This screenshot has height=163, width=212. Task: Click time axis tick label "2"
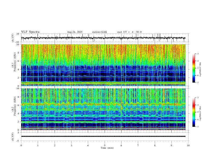(x=55, y=145)
